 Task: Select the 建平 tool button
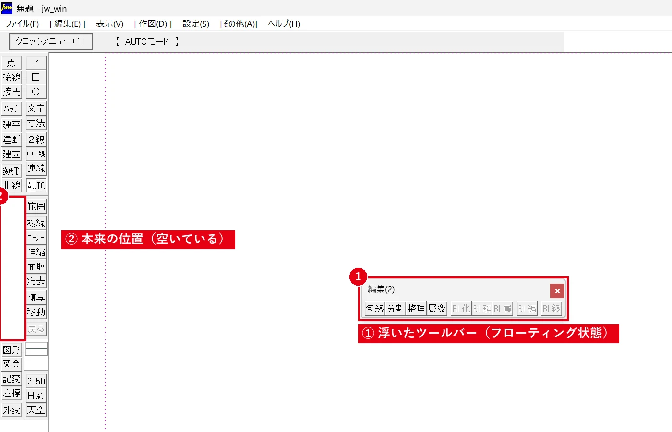pyautogui.click(x=12, y=125)
